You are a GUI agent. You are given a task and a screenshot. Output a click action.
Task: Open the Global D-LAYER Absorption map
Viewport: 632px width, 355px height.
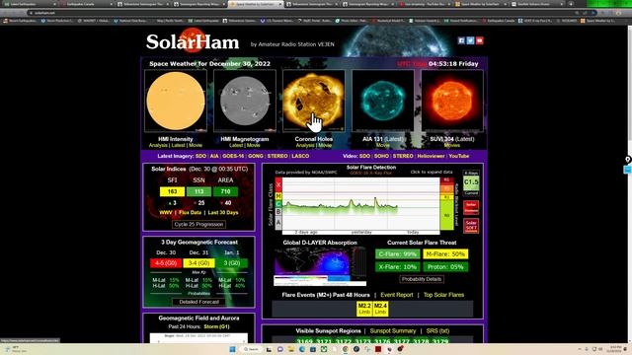(x=320, y=265)
